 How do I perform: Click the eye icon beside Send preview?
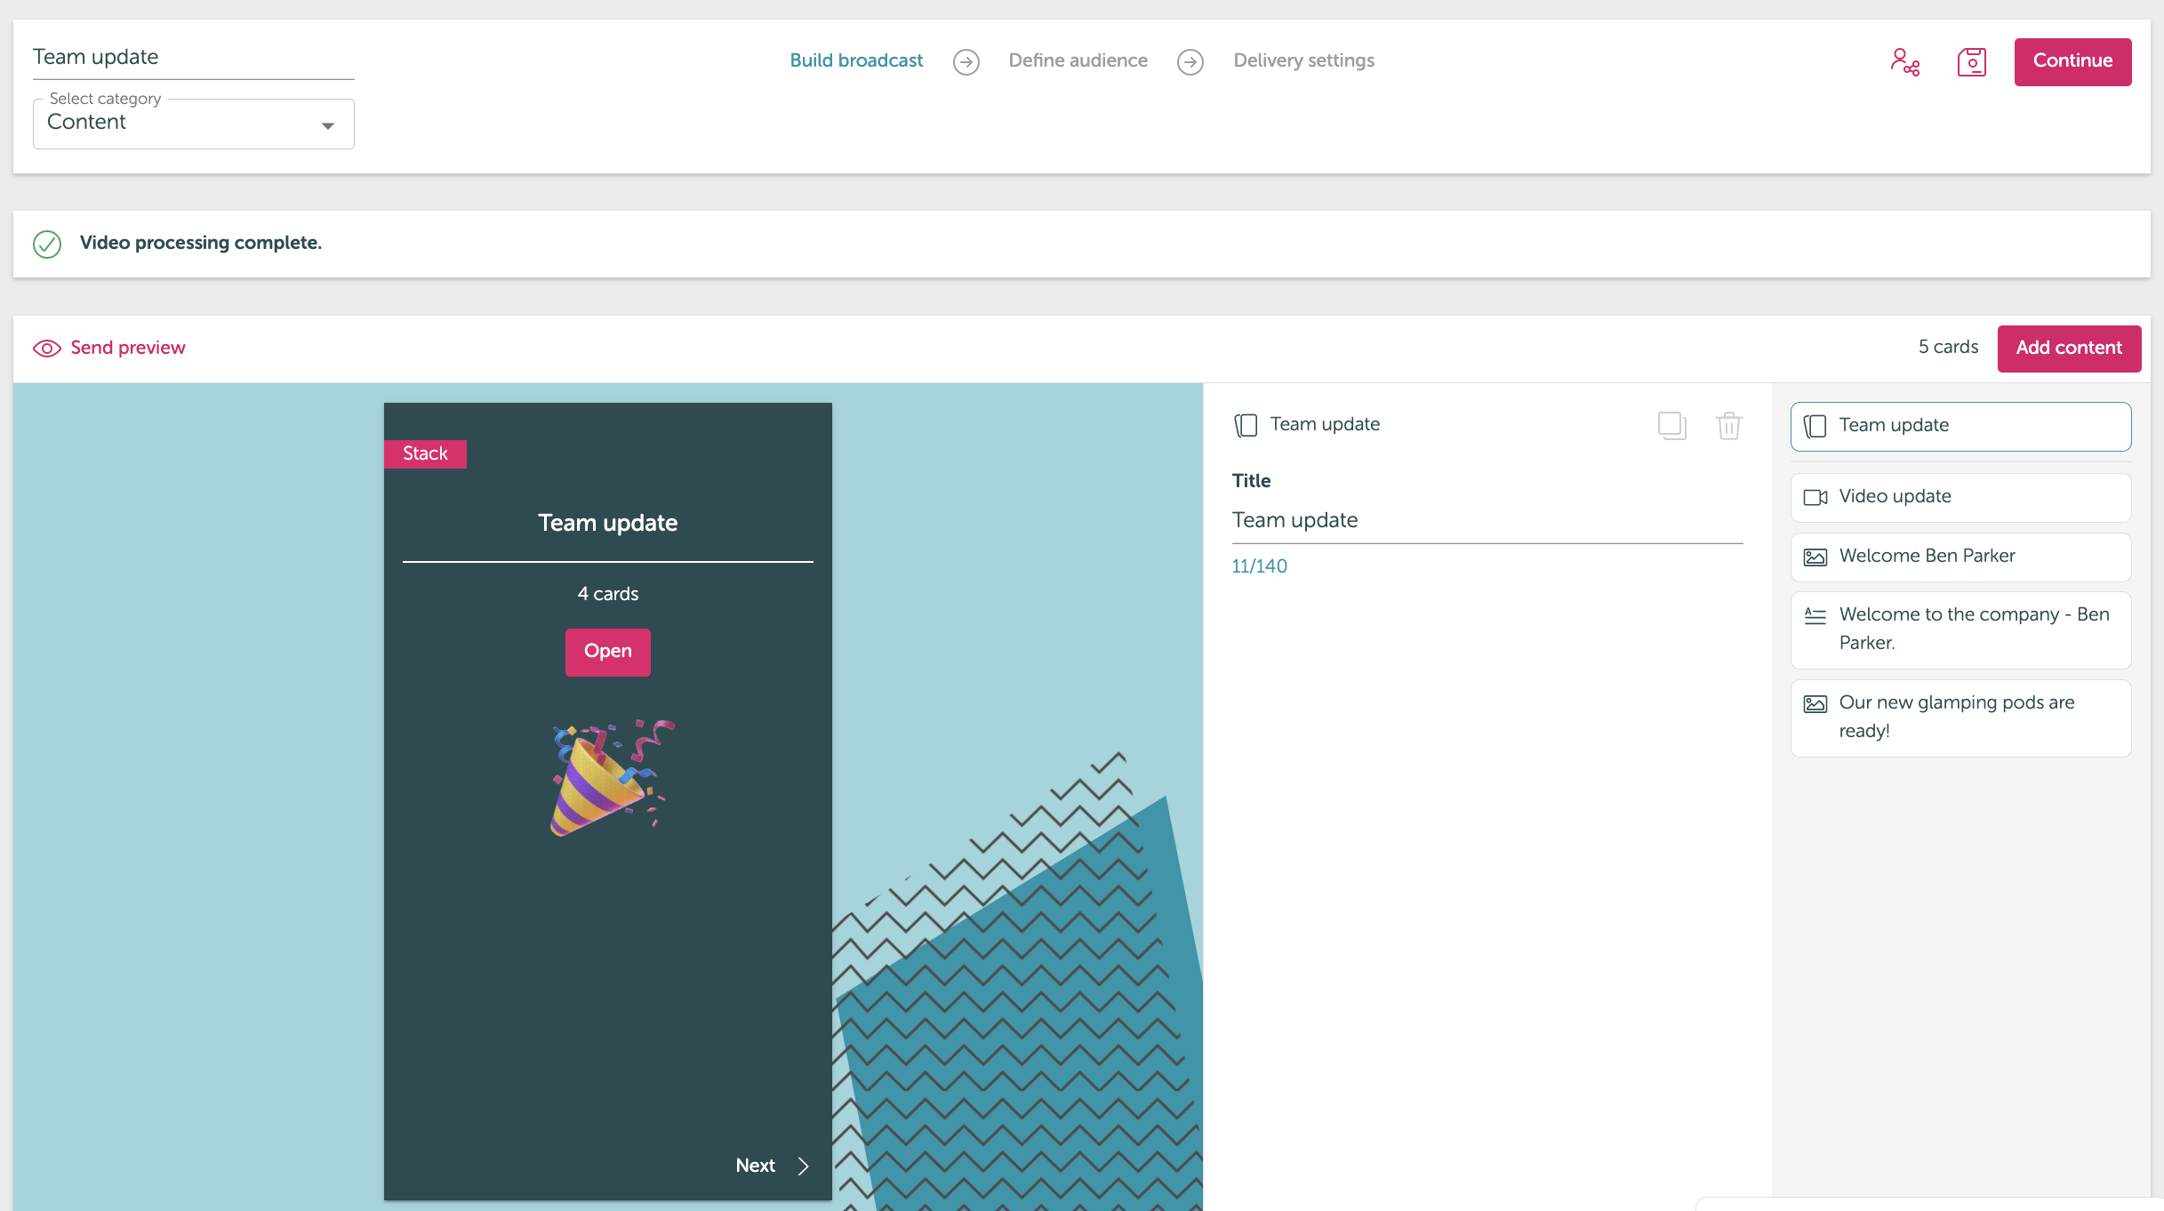pyautogui.click(x=47, y=349)
